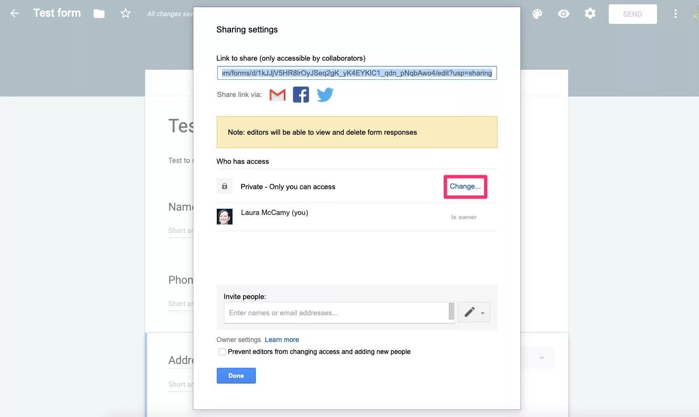The height and width of the screenshot is (417, 699).
Task: Click Done to close sharing settings
Action: point(236,375)
